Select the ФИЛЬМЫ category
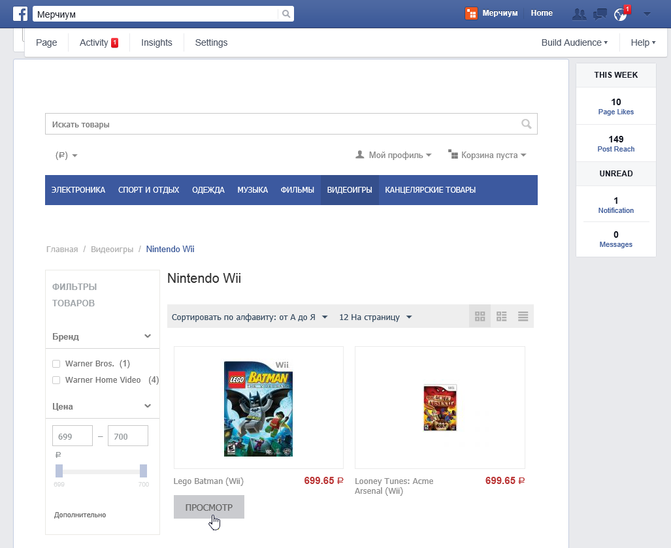Screen dimensions: 671x548 coord(297,190)
